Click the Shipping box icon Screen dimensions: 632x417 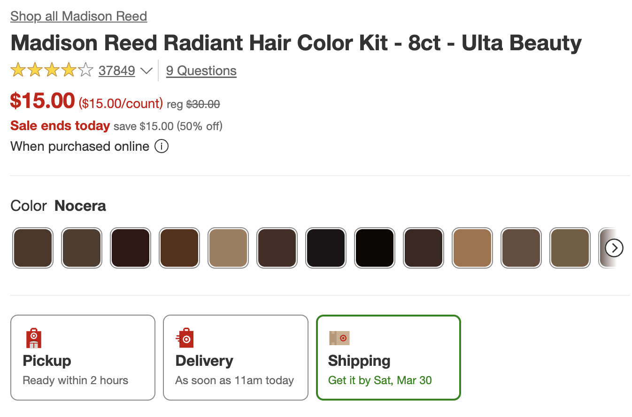click(339, 338)
